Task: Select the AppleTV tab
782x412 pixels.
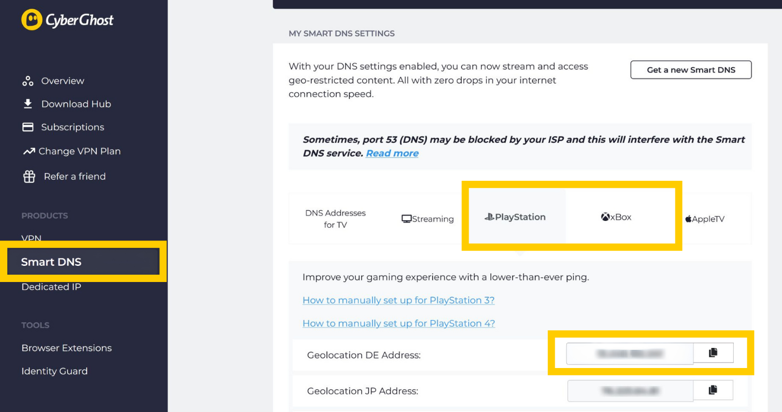Action: point(705,219)
